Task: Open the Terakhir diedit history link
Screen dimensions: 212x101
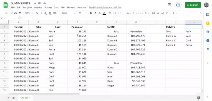Action: tap(105, 7)
